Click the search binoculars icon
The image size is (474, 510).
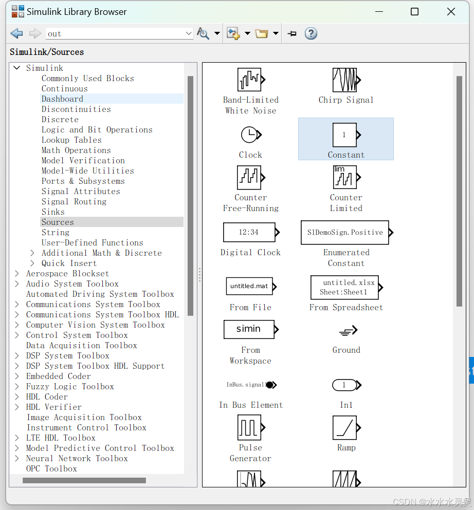point(203,33)
